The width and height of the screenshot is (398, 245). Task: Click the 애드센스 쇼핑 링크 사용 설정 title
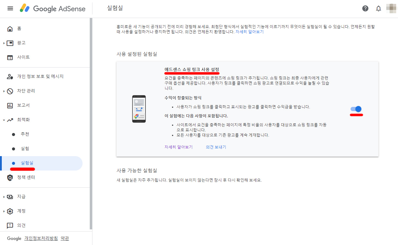click(192, 69)
